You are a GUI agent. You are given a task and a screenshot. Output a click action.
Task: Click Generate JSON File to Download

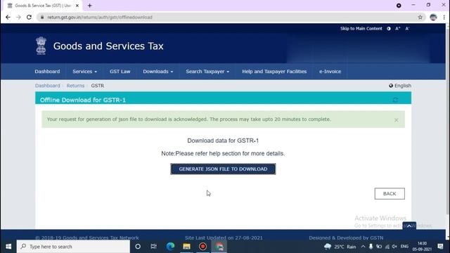coord(223,169)
